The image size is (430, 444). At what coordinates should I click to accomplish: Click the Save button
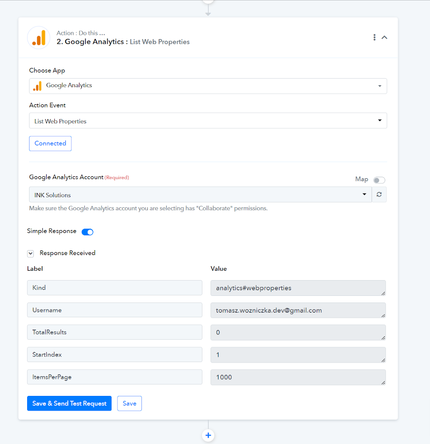click(x=130, y=404)
